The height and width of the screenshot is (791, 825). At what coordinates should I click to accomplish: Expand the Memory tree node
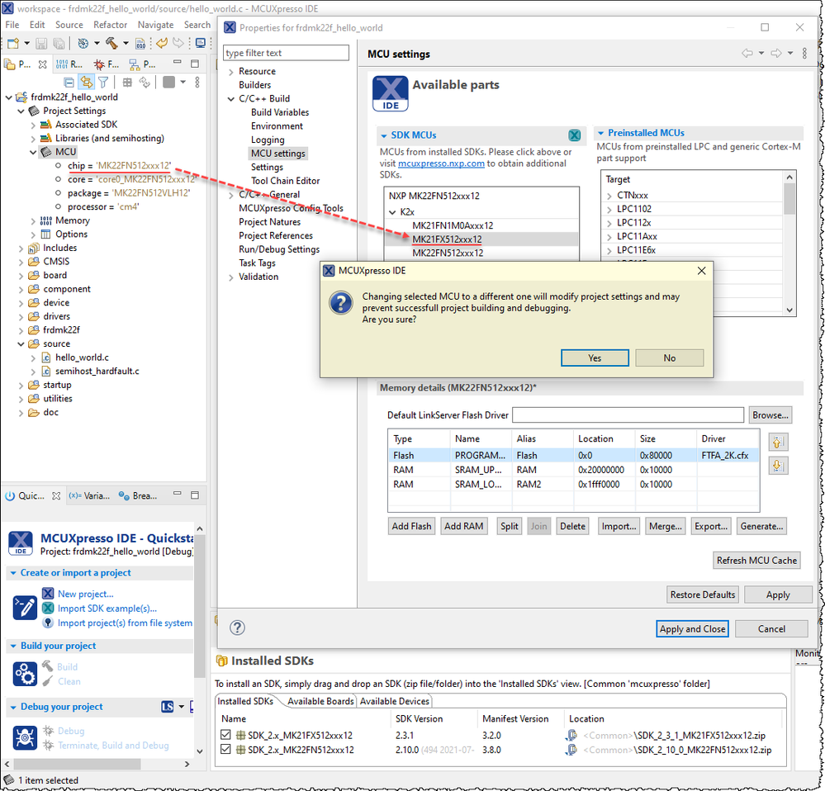coord(33,221)
